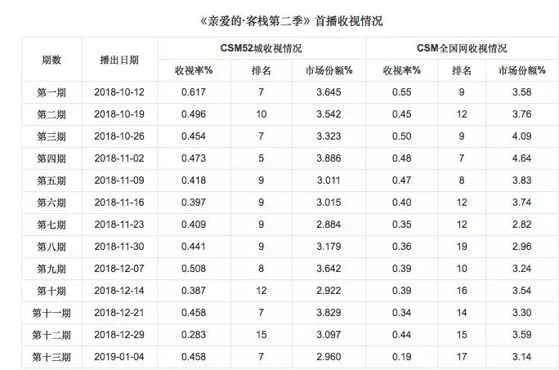Image resolution: width=559 pixels, height=370 pixels.
Task: Pick the market share value 3.645
Action: [329, 92]
